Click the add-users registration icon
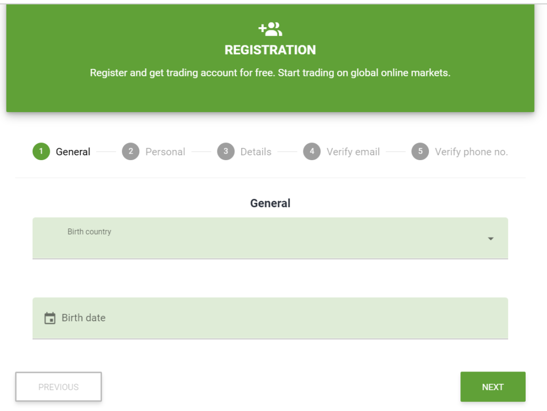This screenshot has width=547, height=411. pyautogui.click(x=270, y=29)
